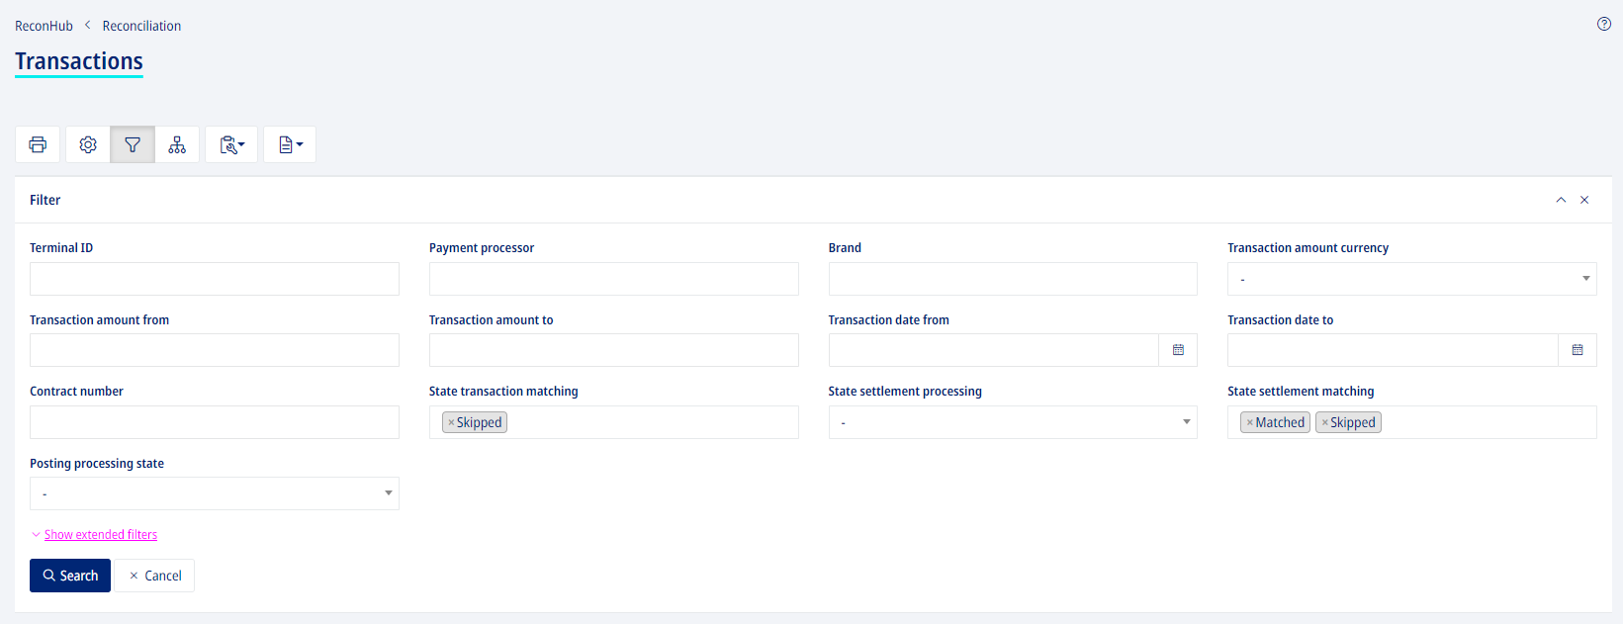Open calendar for Transaction date from
This screenshot has height=624, width=1623.
click(x=1178, y=350)
